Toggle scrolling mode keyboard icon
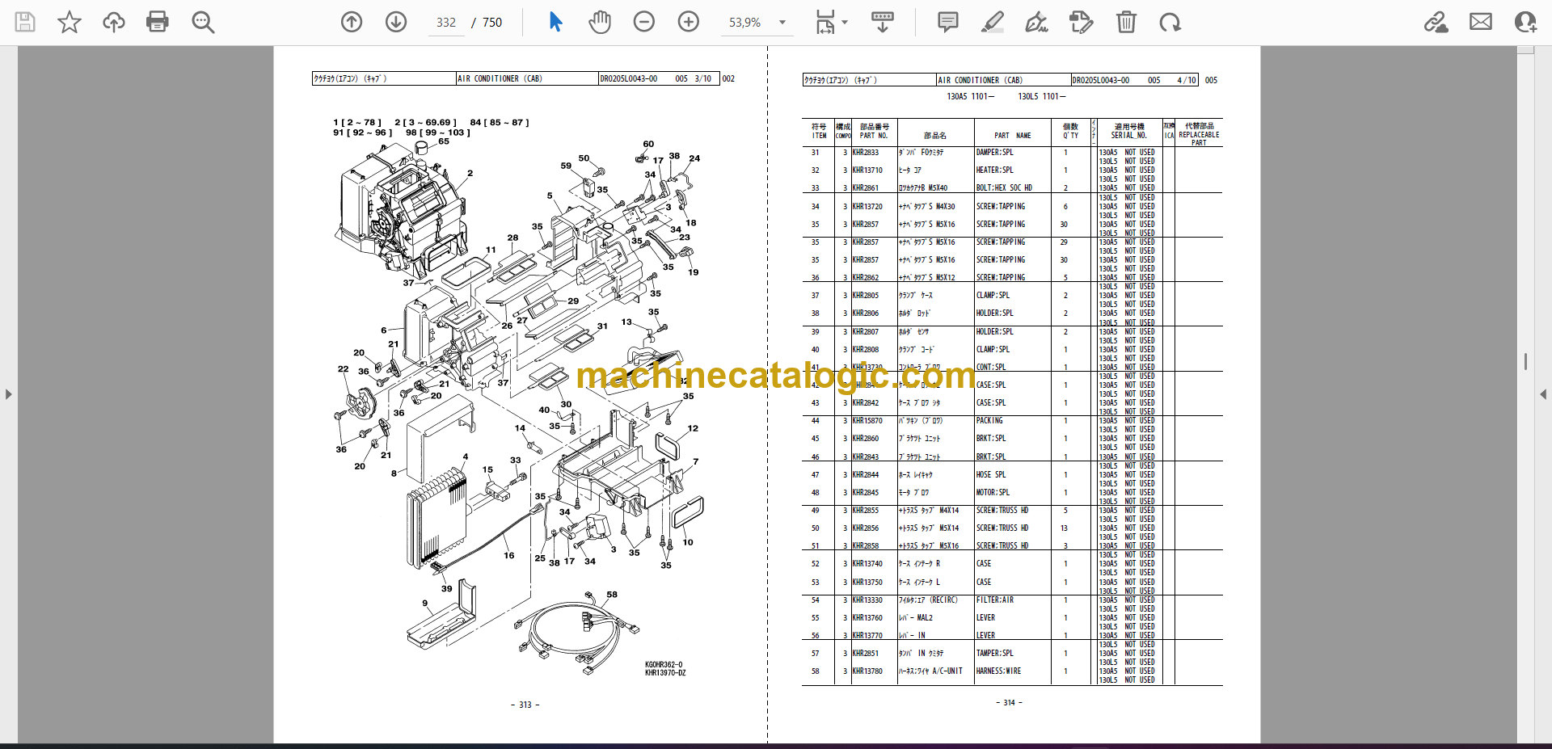This screenshot has height=749, width=1552. 883,22
